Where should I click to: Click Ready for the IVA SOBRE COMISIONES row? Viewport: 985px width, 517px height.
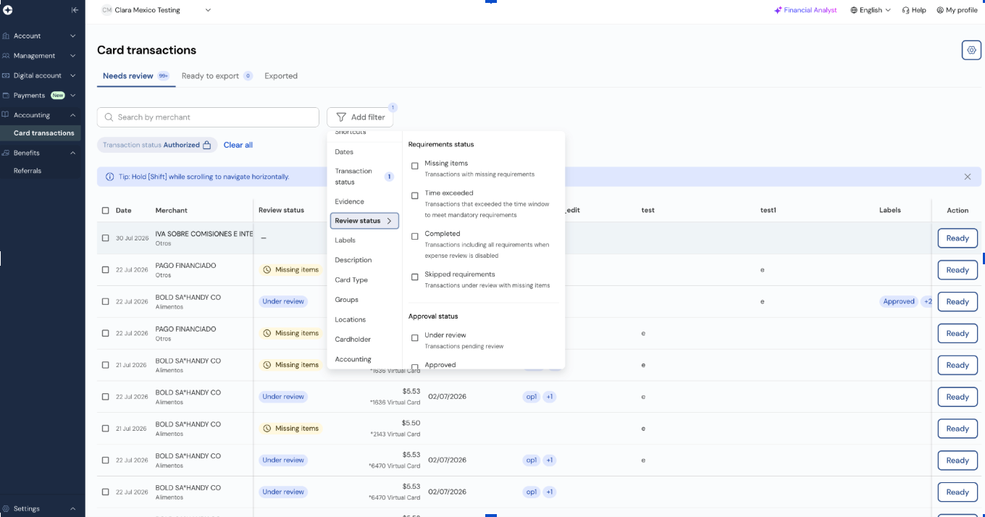957,238
